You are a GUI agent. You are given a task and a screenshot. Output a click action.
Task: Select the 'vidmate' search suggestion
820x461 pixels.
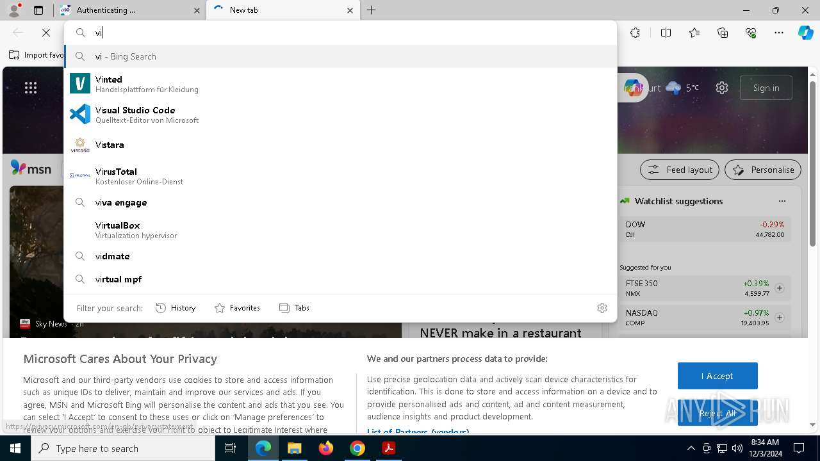[x=340, y=256]
